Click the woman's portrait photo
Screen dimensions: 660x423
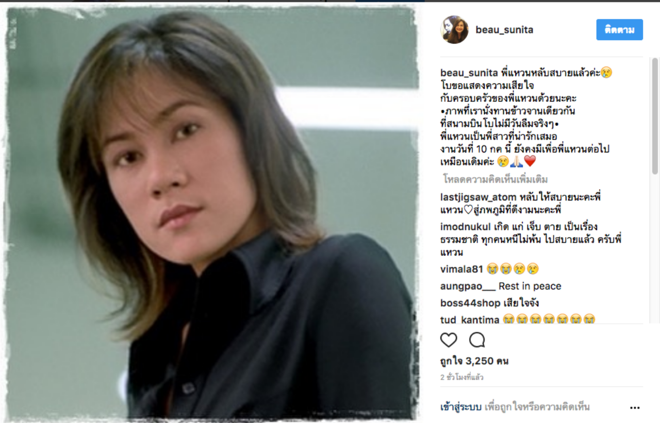coord(211,212)
